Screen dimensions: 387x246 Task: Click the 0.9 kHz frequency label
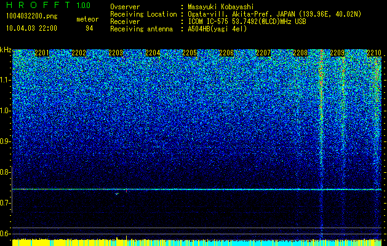pos(5,141)
